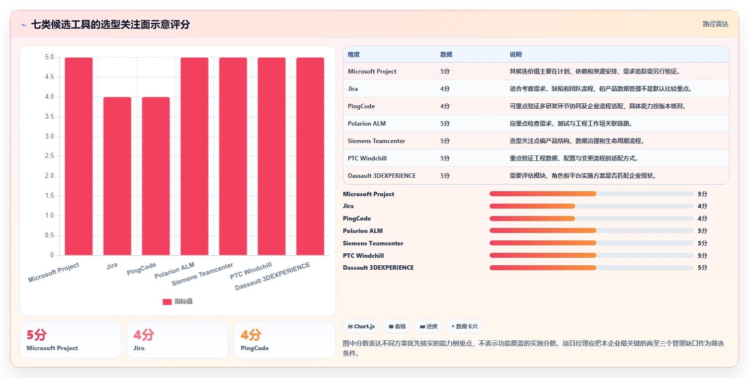Click the Jira progress bar
The height and width of the screenshot is (378, 749).
click(x=591, y=206)
